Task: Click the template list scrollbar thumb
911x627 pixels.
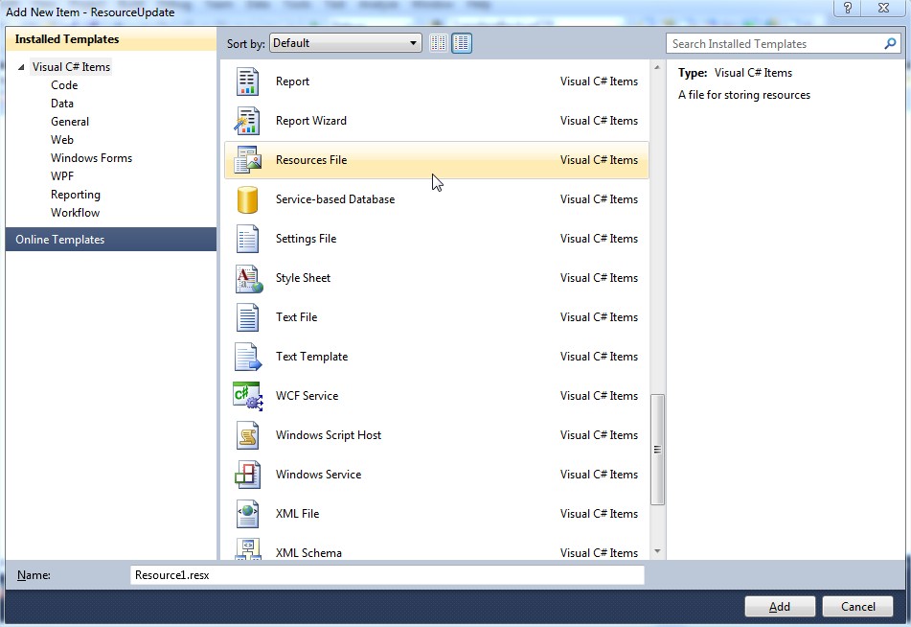Action: 657,450
